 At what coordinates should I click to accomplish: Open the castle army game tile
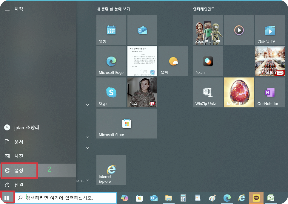coord(270,61)
